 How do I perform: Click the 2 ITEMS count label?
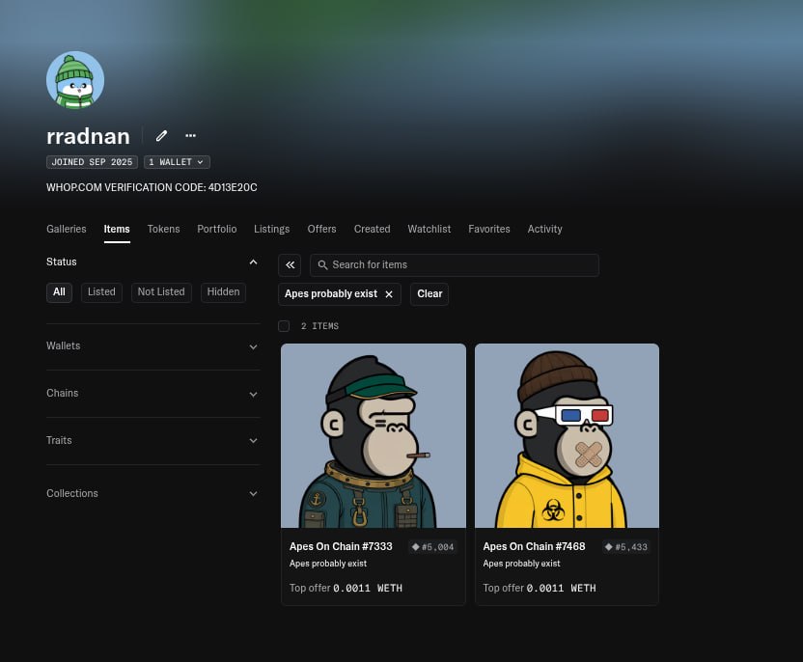[319, 326]
